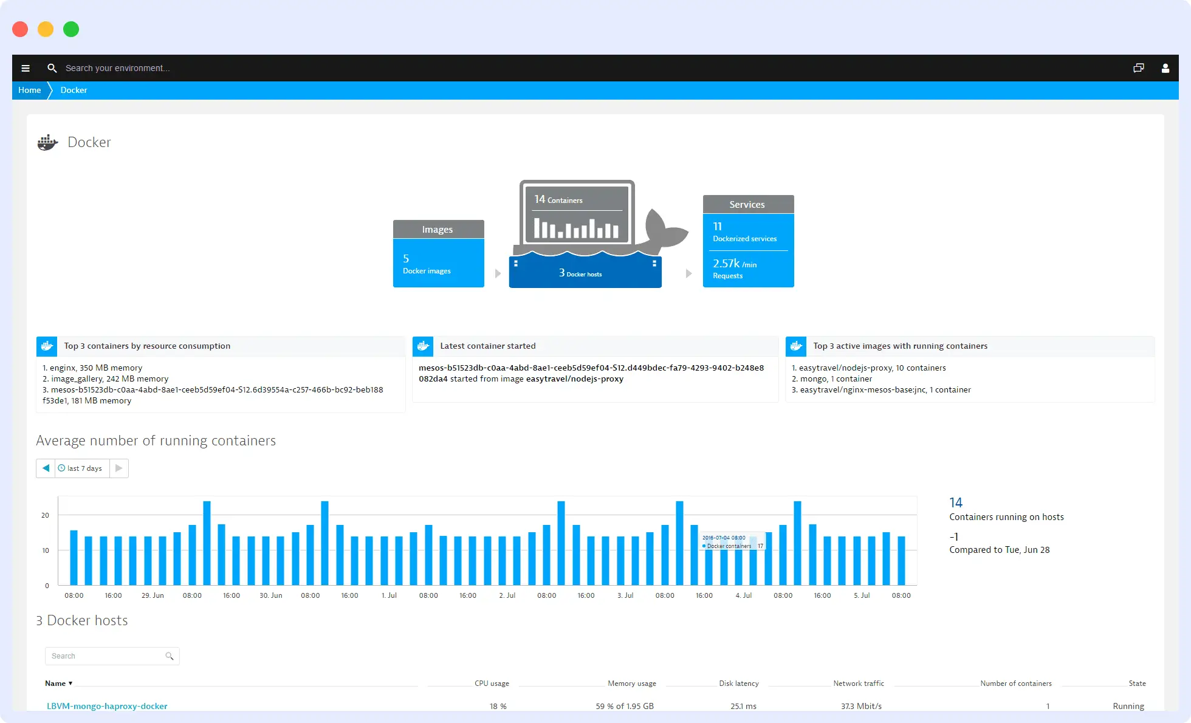Click the window switcher icon beside the profile
The height and width of the screenshot is (723, 1191).
click(1139, 67)
